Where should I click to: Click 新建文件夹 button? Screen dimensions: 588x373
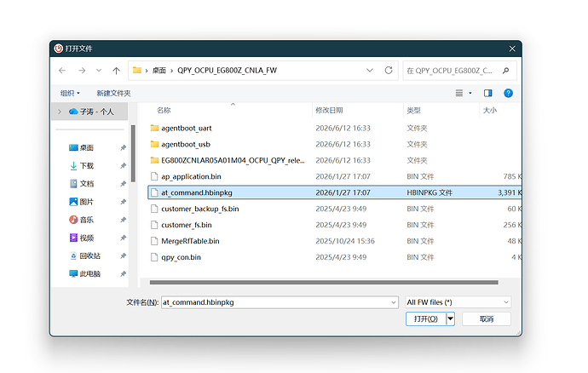coord(113,93)
